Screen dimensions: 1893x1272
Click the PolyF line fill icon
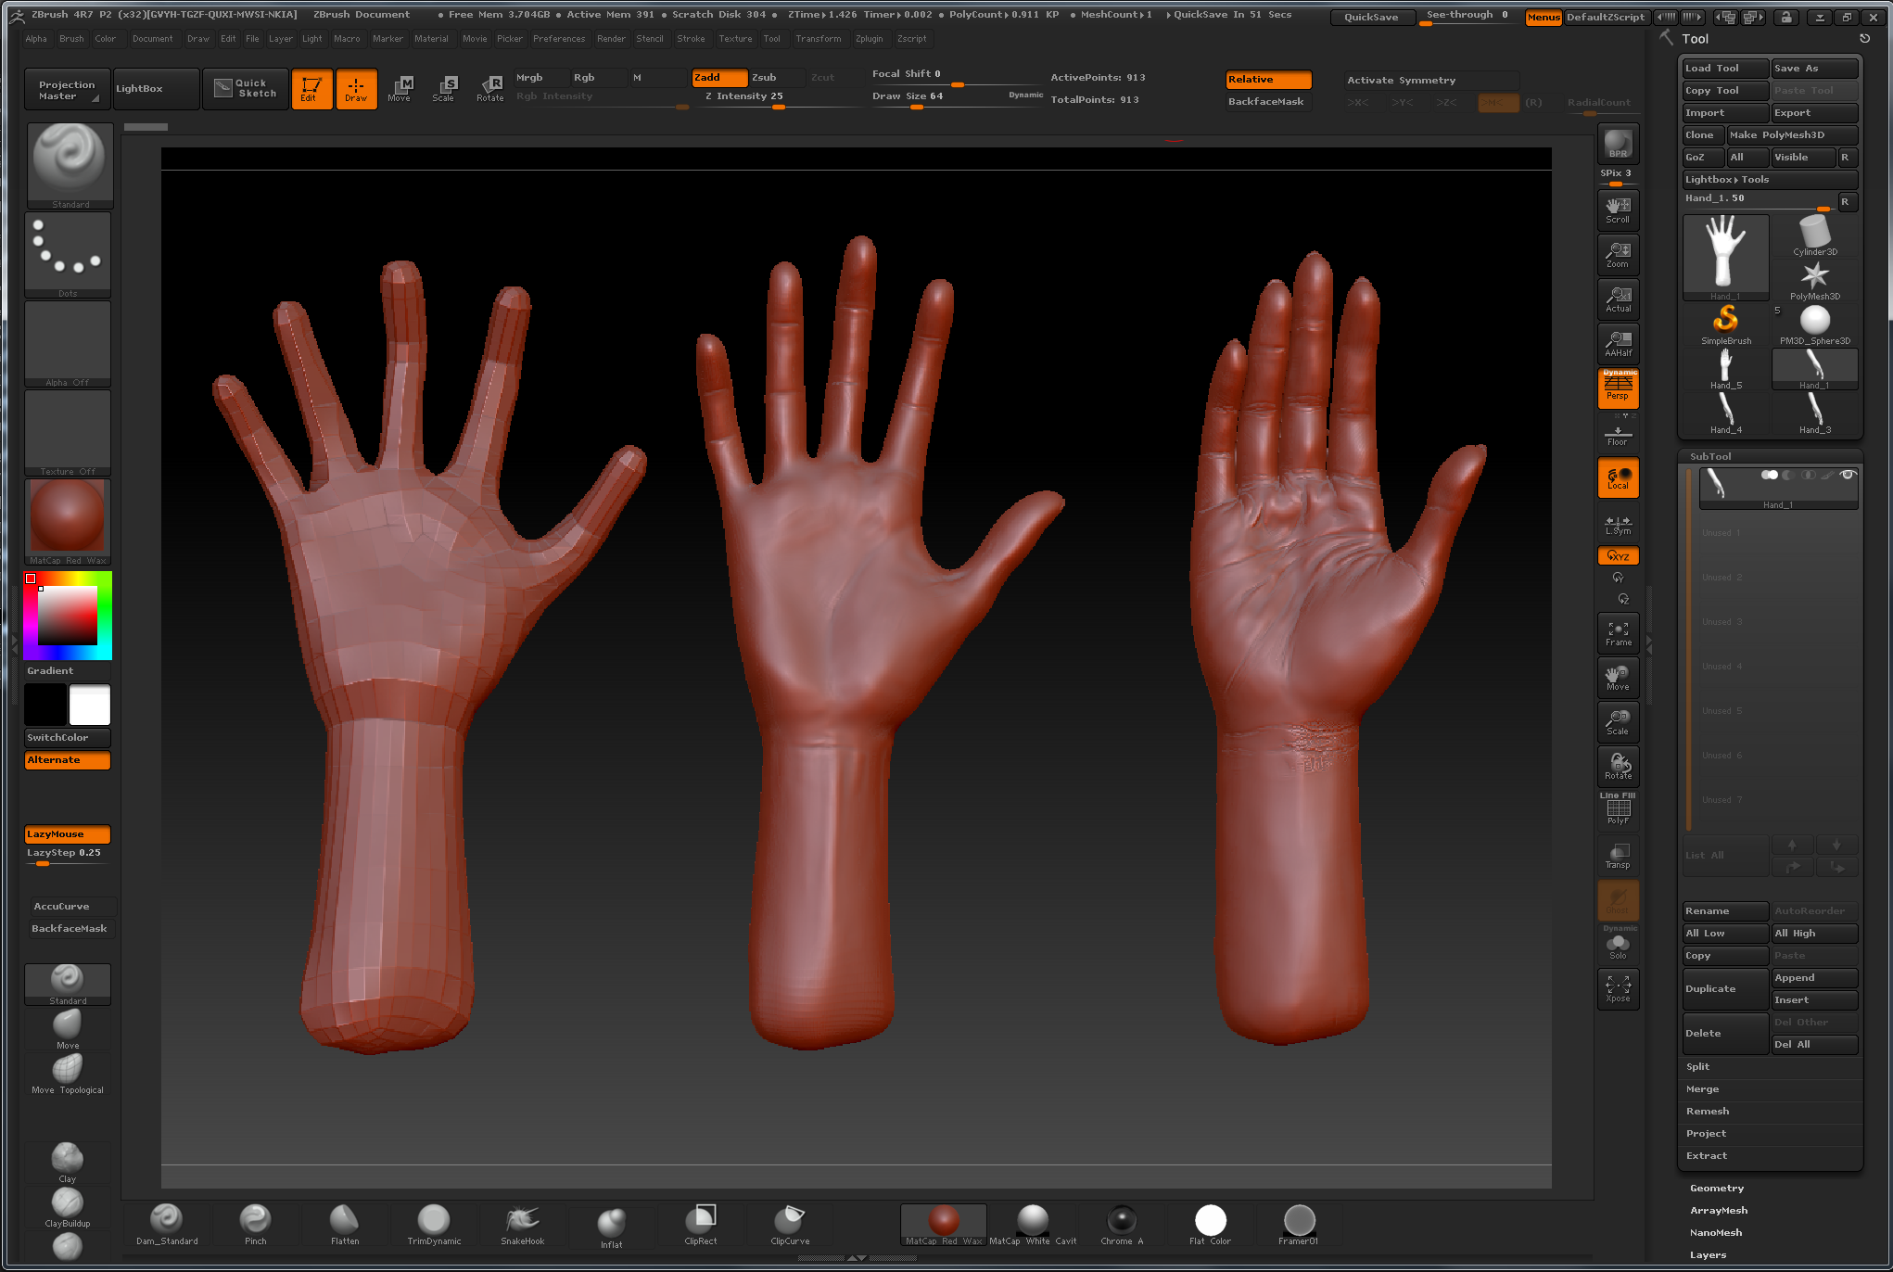coord(1618,811)
